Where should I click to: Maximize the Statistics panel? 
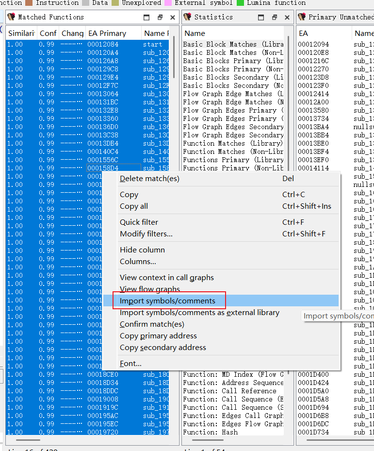click(x=261, y=17)
